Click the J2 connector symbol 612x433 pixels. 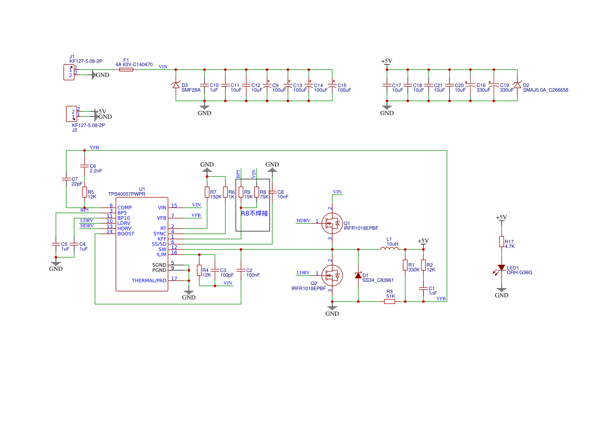tap(71, 114)
